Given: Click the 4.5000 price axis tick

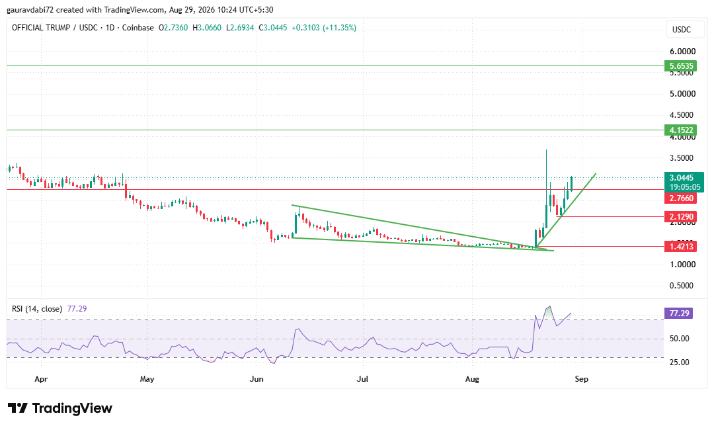Looking at the screenshot, I should pos(682,115).
